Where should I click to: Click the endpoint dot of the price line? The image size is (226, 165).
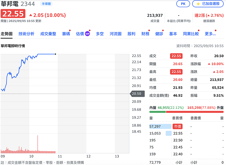pyautogui.click(x=55, y=54)
